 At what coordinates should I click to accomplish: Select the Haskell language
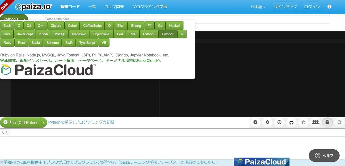[175, 26]
